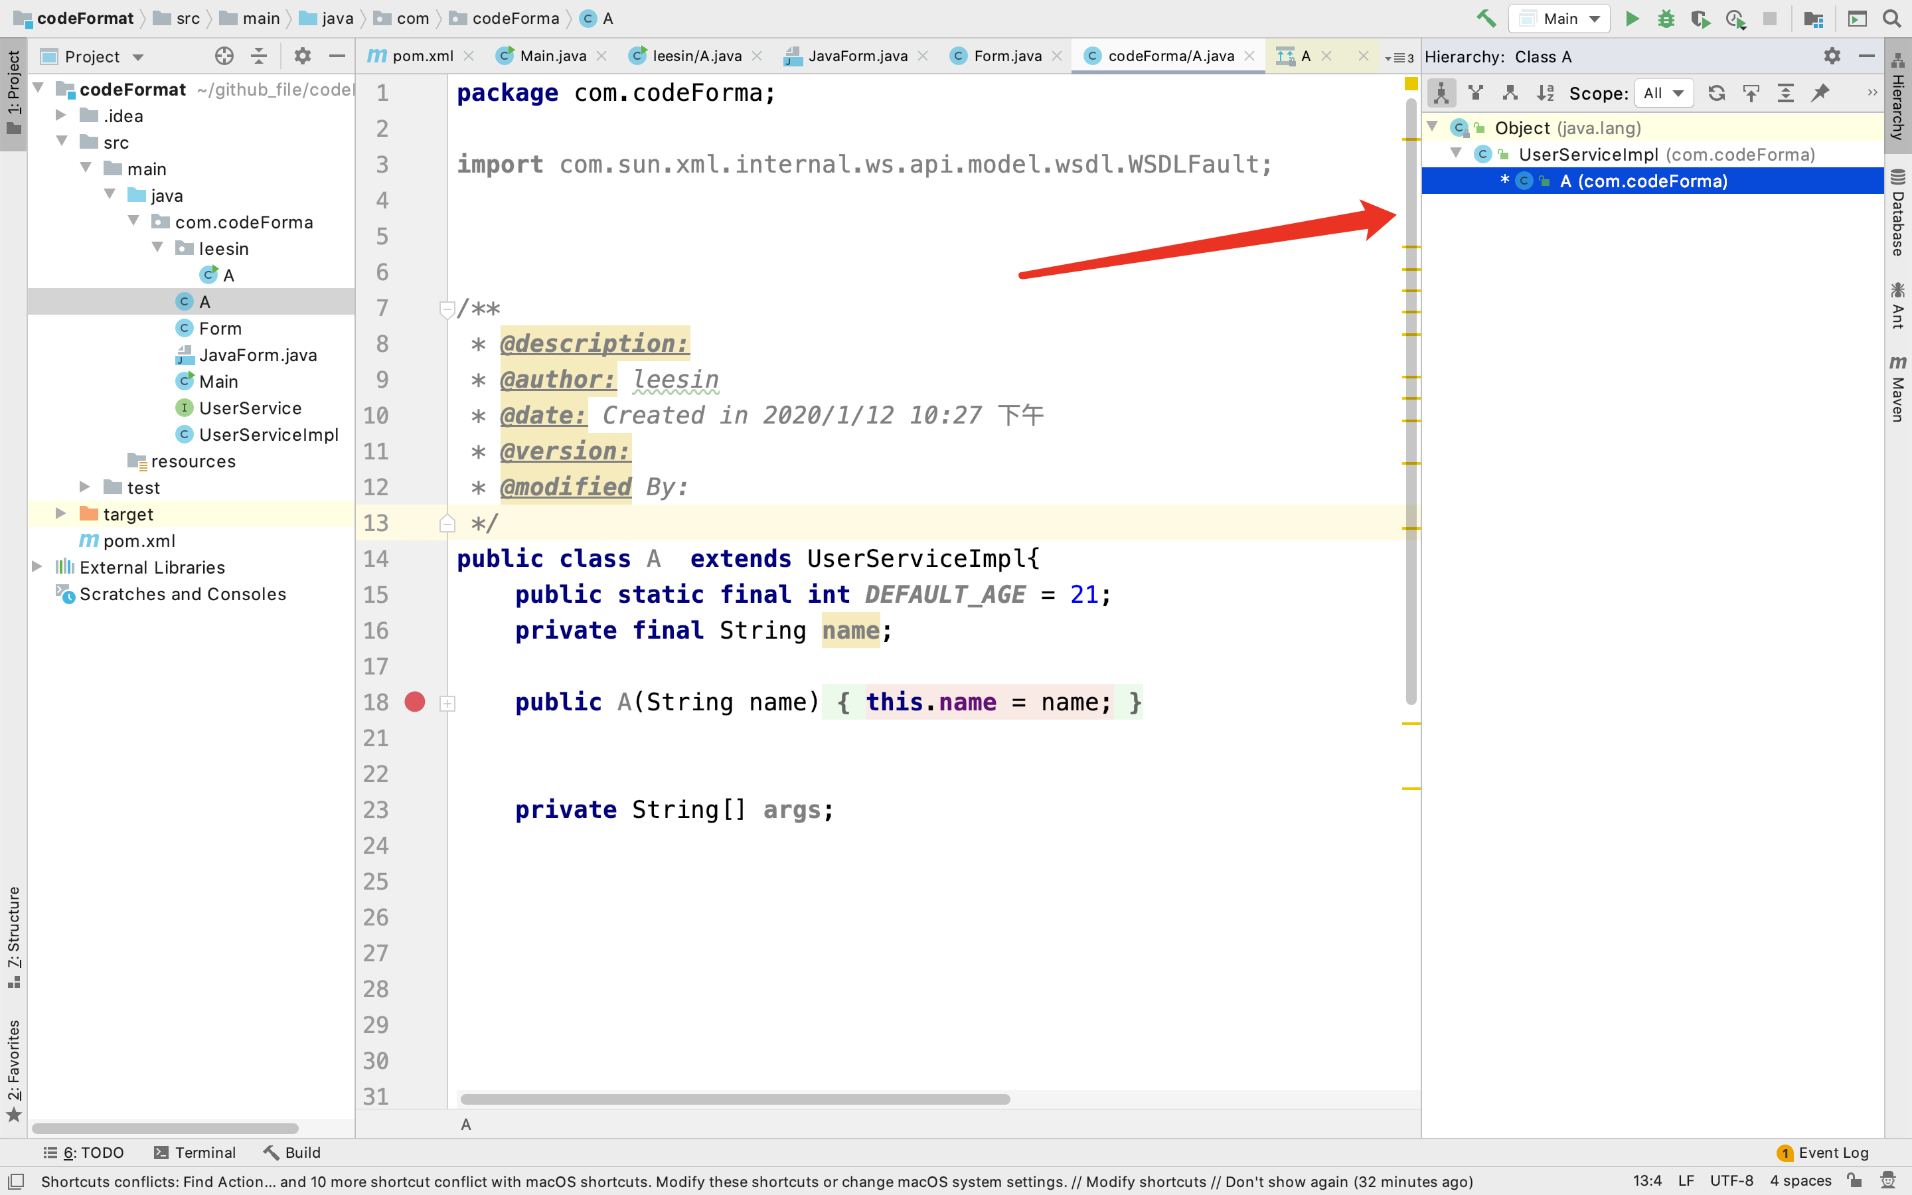Screen dimensions: 1912x1195
Task: Toggle the breakpoint on line 18
Action: 415,702
